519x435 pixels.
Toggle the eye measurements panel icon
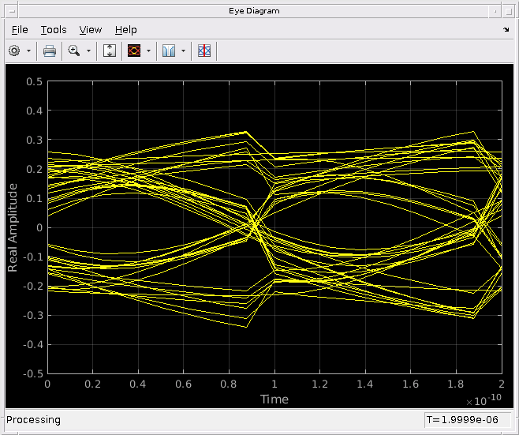[204, 51]
